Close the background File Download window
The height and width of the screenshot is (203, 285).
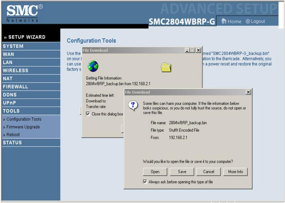(x=198, y=50)
